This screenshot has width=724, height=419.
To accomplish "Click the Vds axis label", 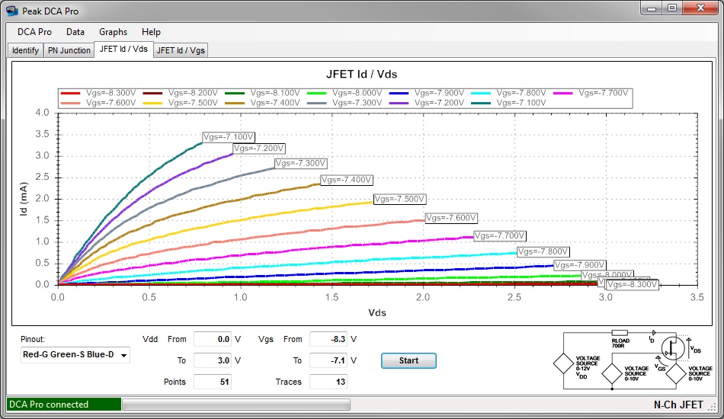I will tap(377, 313).
